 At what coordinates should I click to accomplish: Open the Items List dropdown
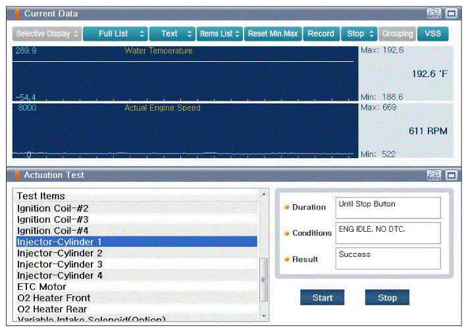point(219,34)
